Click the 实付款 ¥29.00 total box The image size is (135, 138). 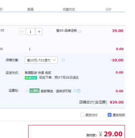coord(76,131)
